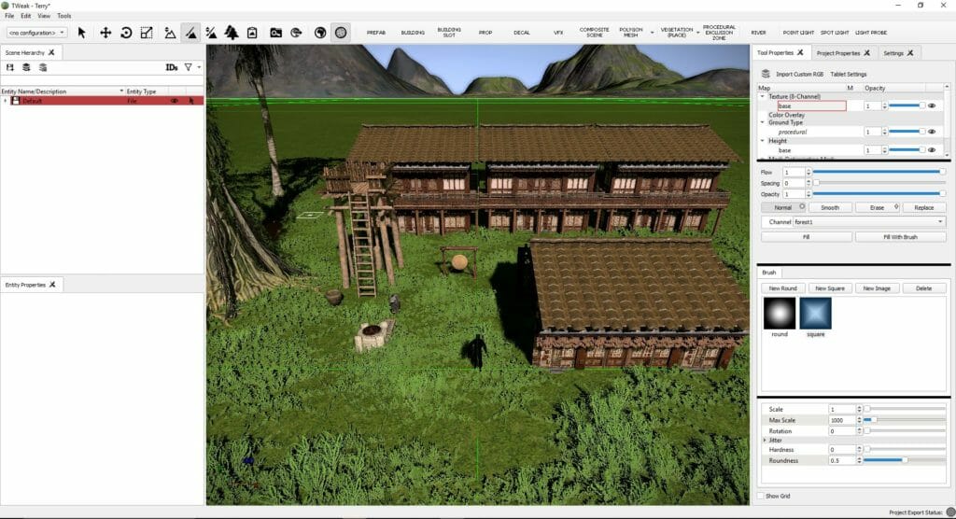The width and height of the screenshot is (956, 519).
Task: Open the Tools menu
Action: (63, 16)
